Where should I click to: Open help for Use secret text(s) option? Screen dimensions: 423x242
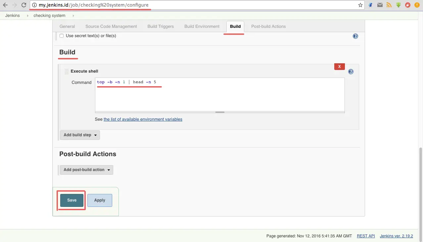[x=355, y=36]
